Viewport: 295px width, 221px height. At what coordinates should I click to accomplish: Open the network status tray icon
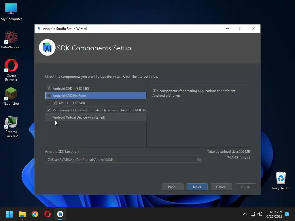253,214
